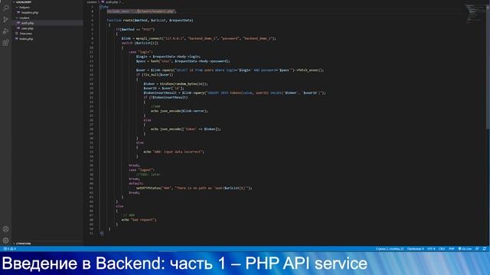This screenshot has height=275, width=490.
Task: Click the Go Live status bar button
Action: click(465, 249)
